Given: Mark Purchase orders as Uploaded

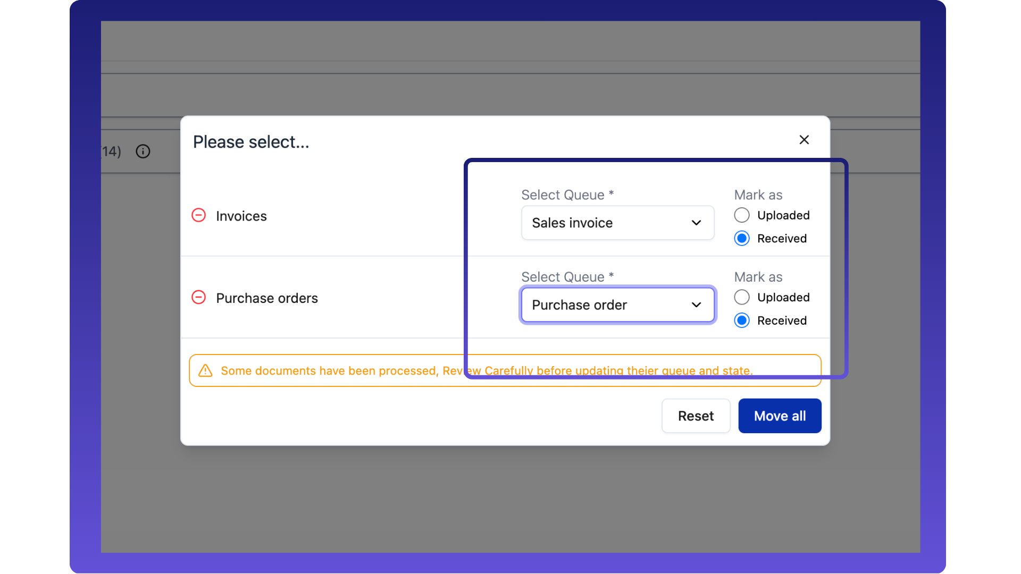Looking at the screenshot, I should tap(742, 297).
